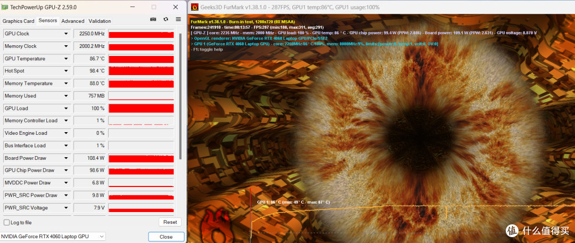
Task: Enable the Log to file checkbox
Action: pyautogui.click(x=6, y=222)
